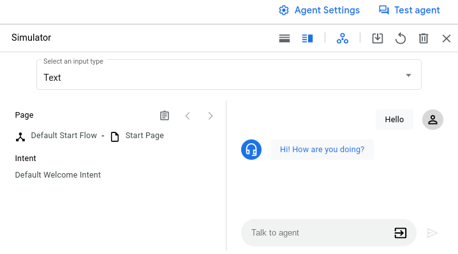Go to previous page with left chevron
Viewport: 458px width, 254px height.
point(188,116)
